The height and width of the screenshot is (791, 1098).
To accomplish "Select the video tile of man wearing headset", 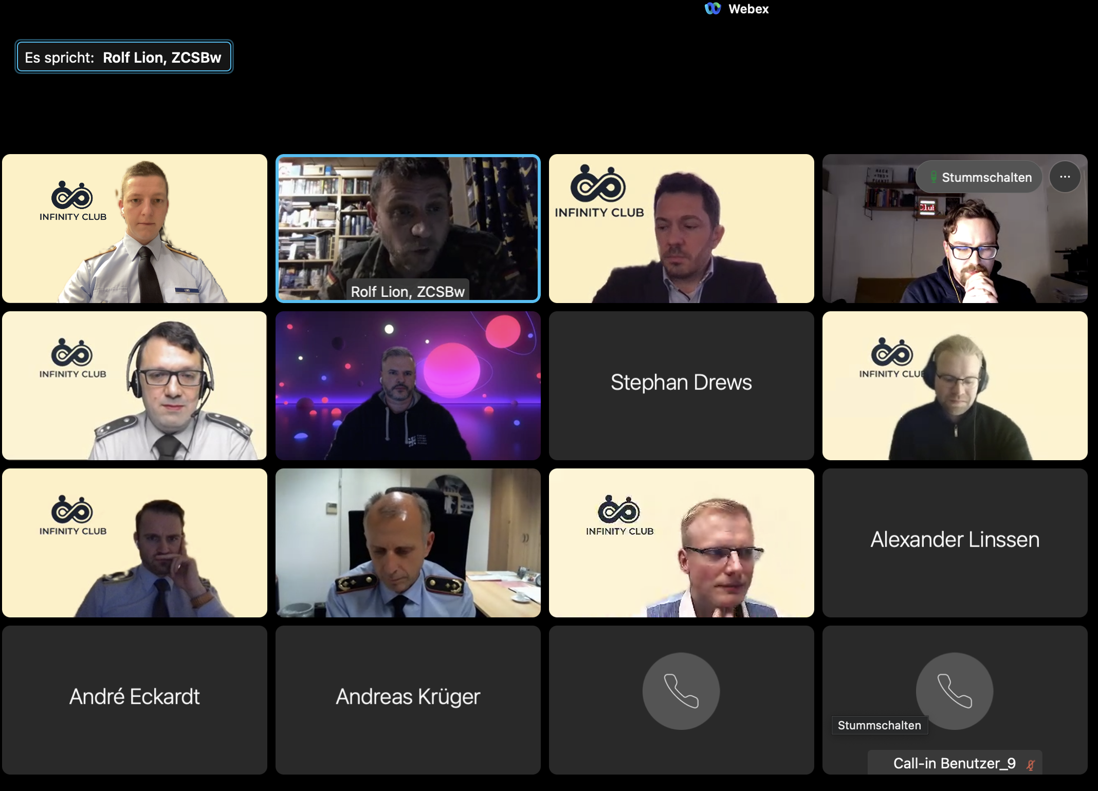I will click(134, 385).
